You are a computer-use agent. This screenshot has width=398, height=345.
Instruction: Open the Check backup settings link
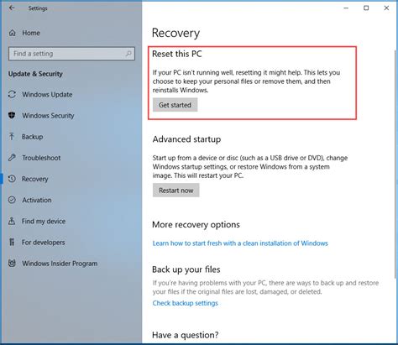tap(185, 303)
